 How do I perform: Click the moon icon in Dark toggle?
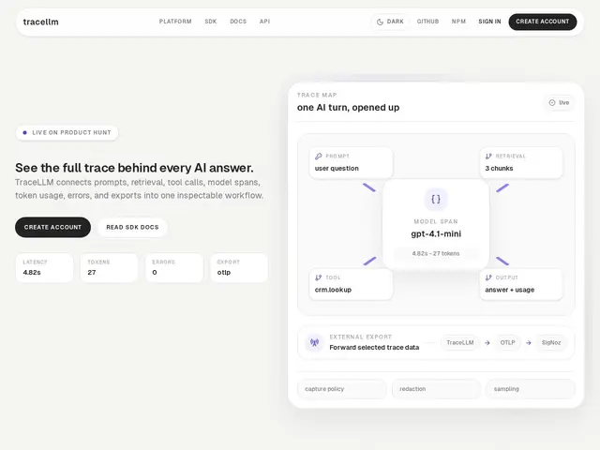[380, 22]
